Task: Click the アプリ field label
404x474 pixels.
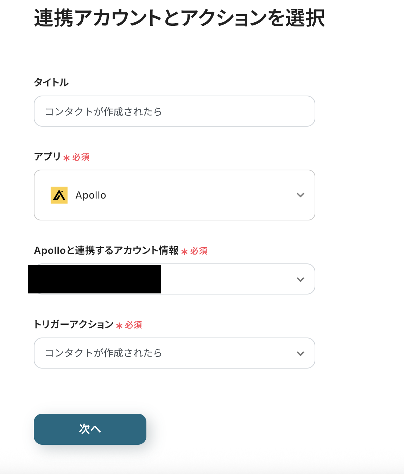Action: click(48, 156)
